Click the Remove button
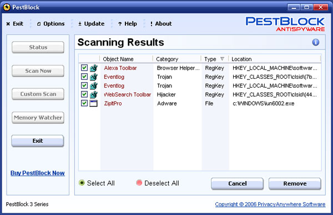This screenshot has width=333, height=215. coord(295,183)
